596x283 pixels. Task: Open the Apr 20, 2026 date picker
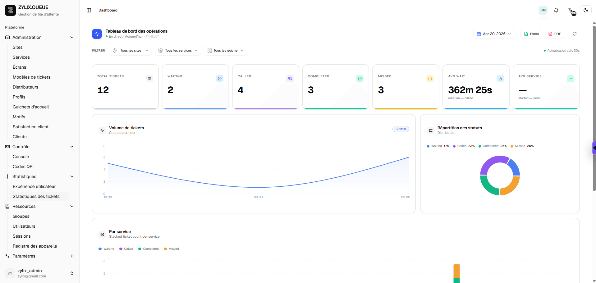tap(494, 34)
